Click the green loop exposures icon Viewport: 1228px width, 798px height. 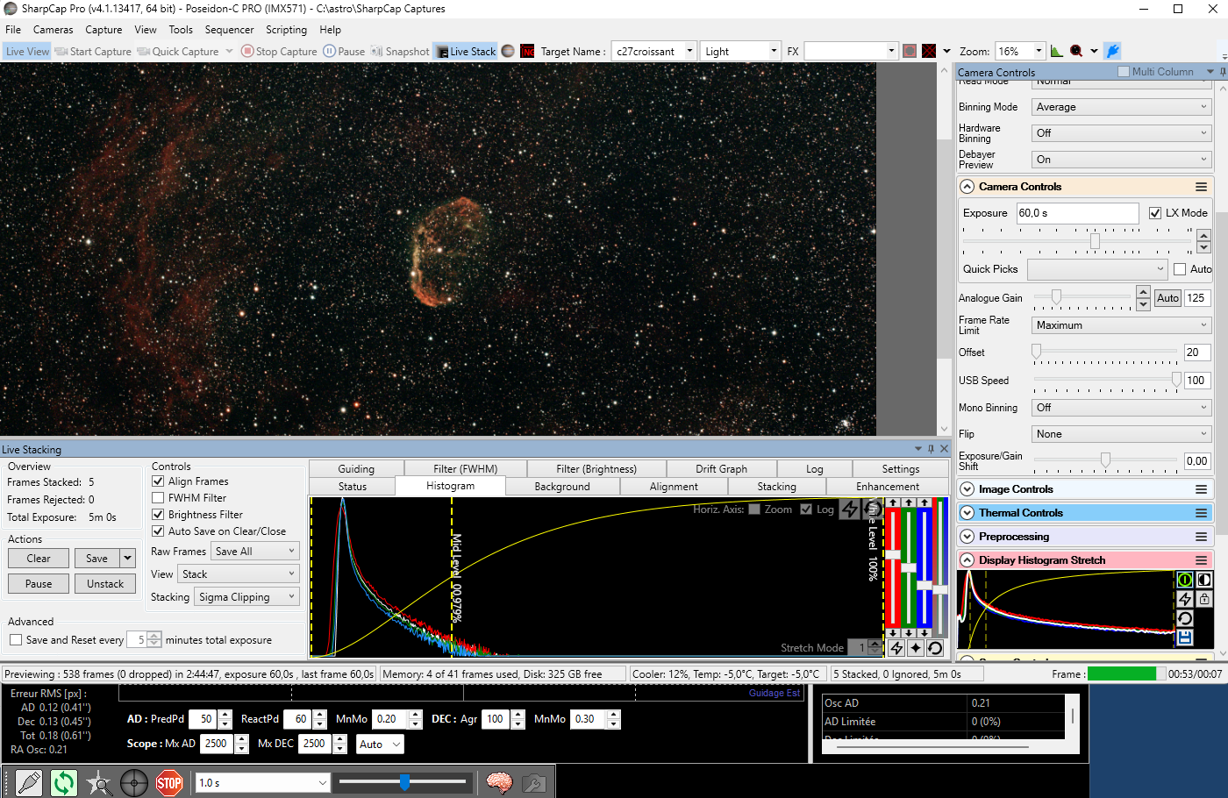tap(64, 782)
